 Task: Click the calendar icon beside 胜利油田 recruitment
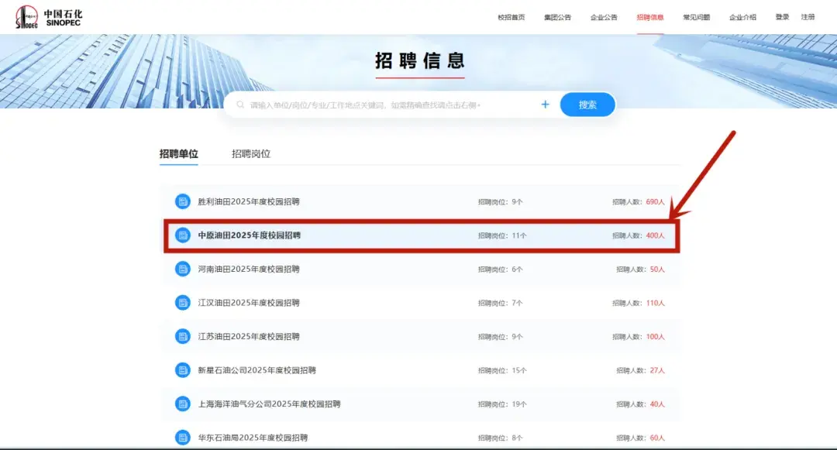point(182,201)
